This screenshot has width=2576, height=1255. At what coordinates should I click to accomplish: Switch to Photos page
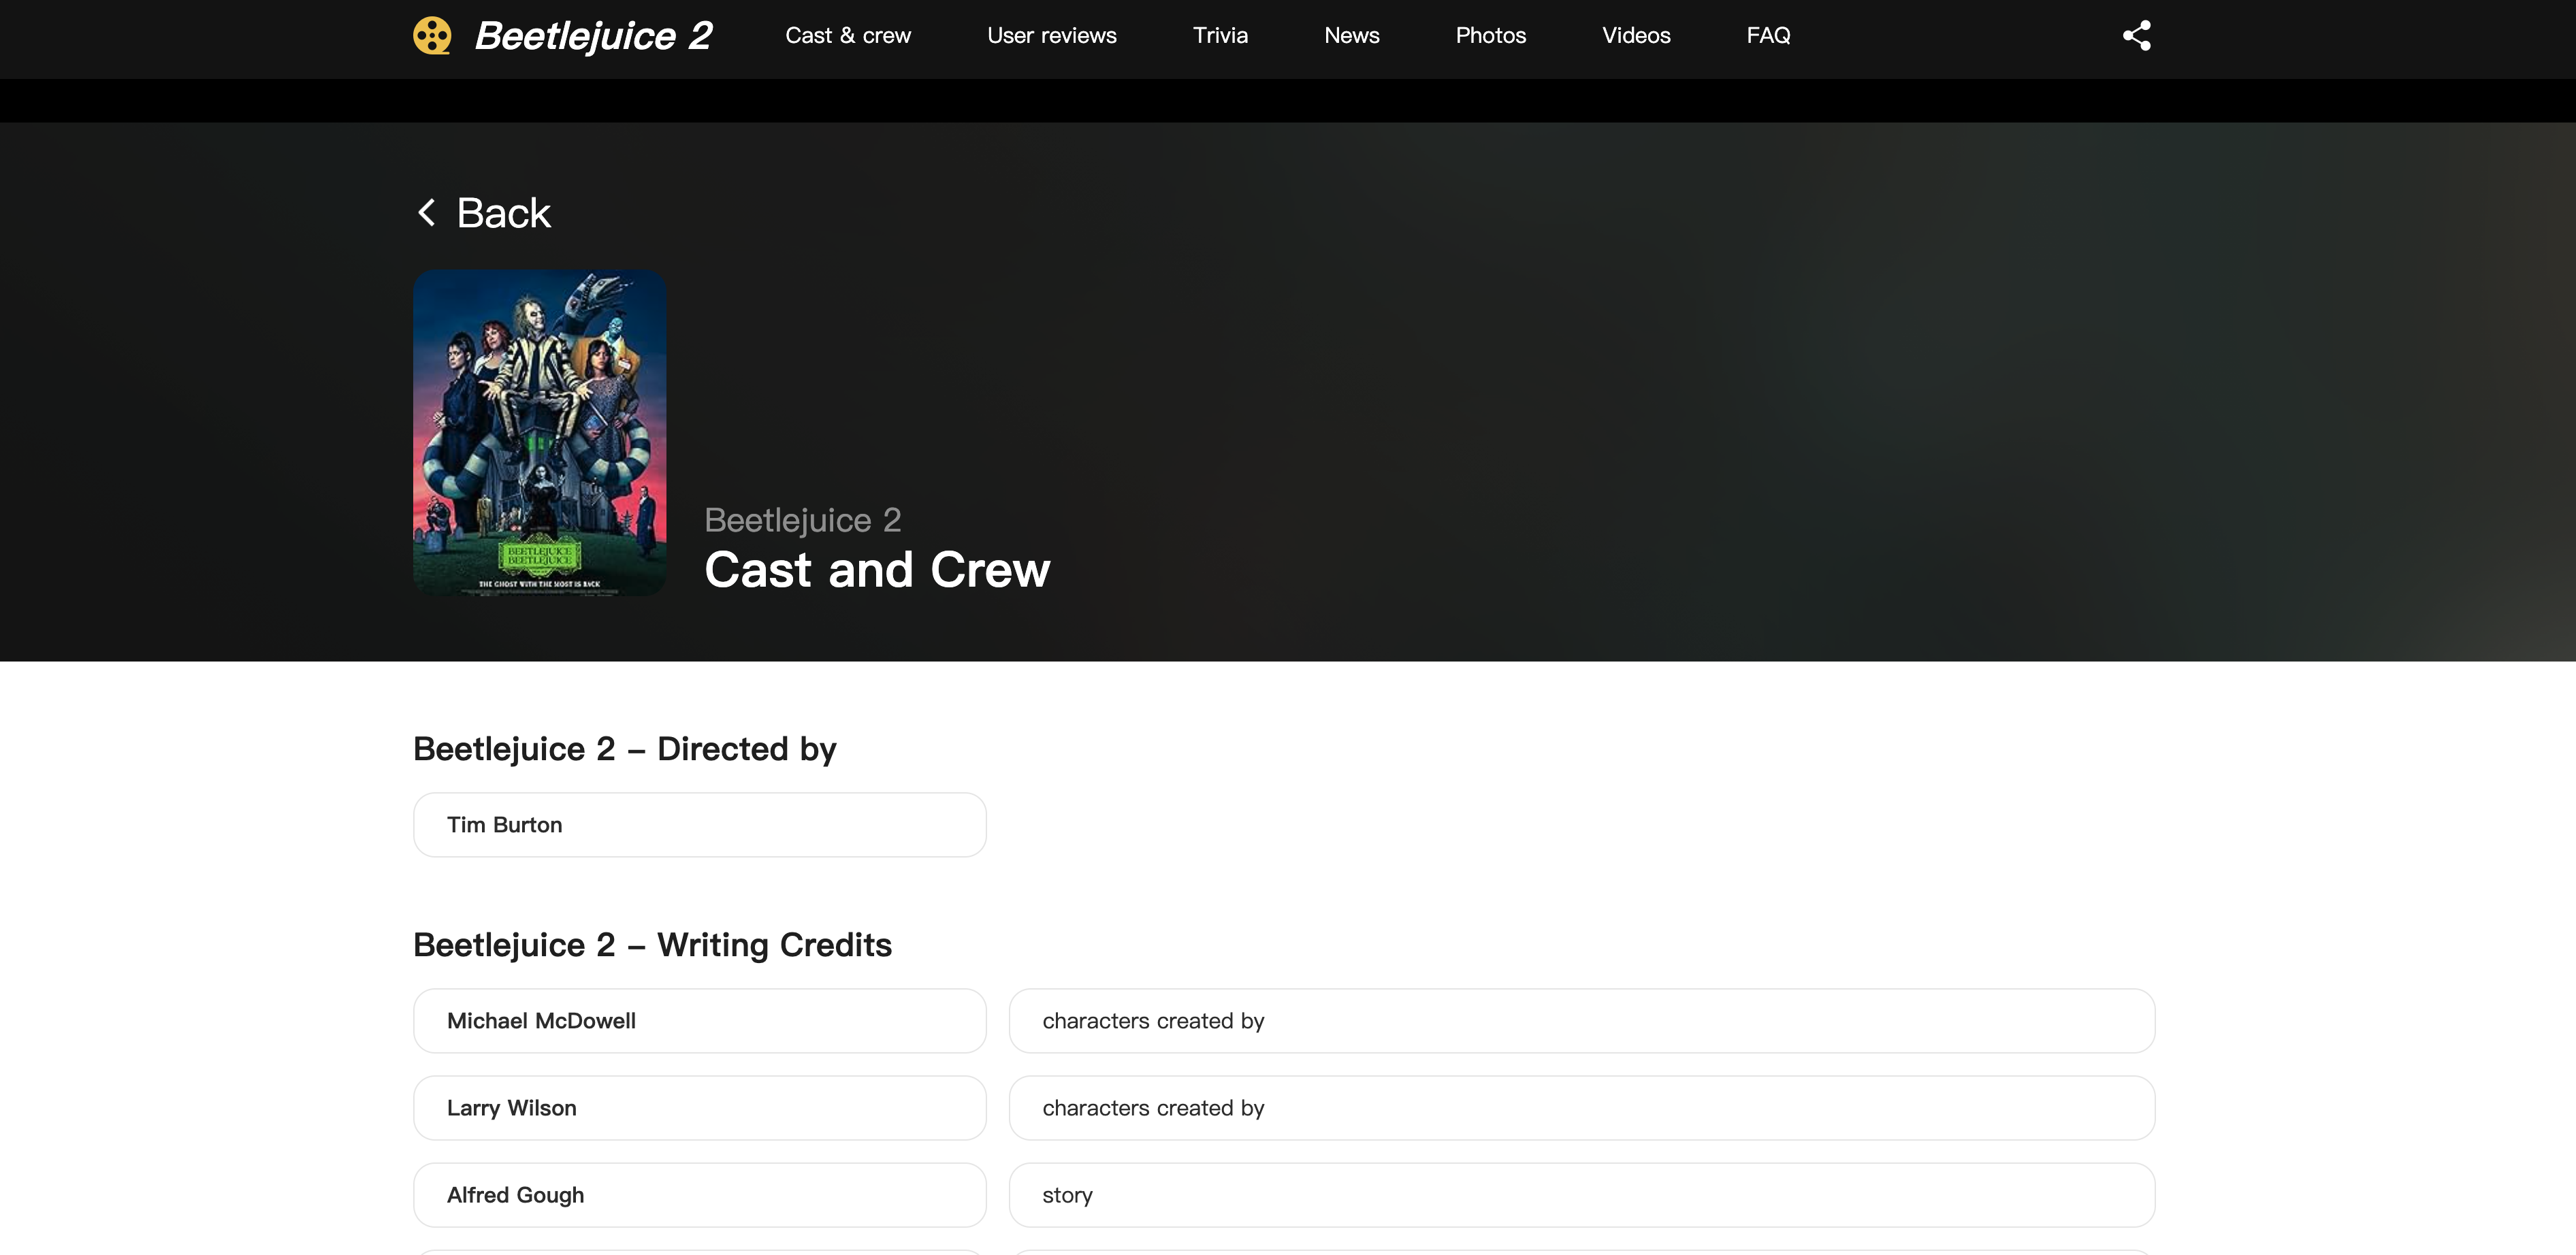[x=1490, y=36]
